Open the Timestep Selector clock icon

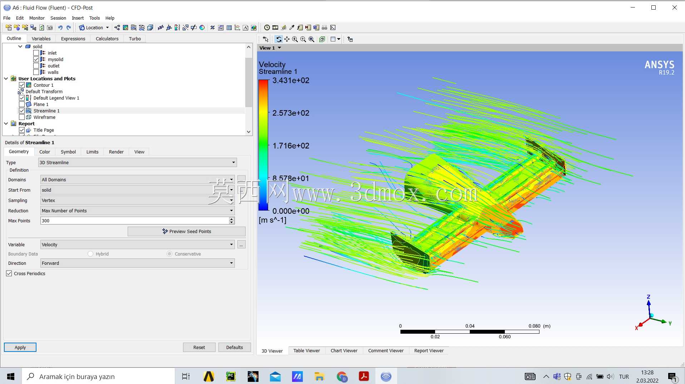(x=267, y=27)
